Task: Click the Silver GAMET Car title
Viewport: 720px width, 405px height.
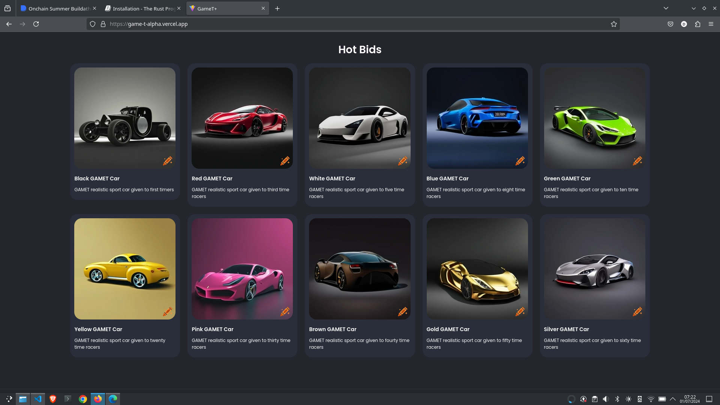Action: [x=566, y=329]
